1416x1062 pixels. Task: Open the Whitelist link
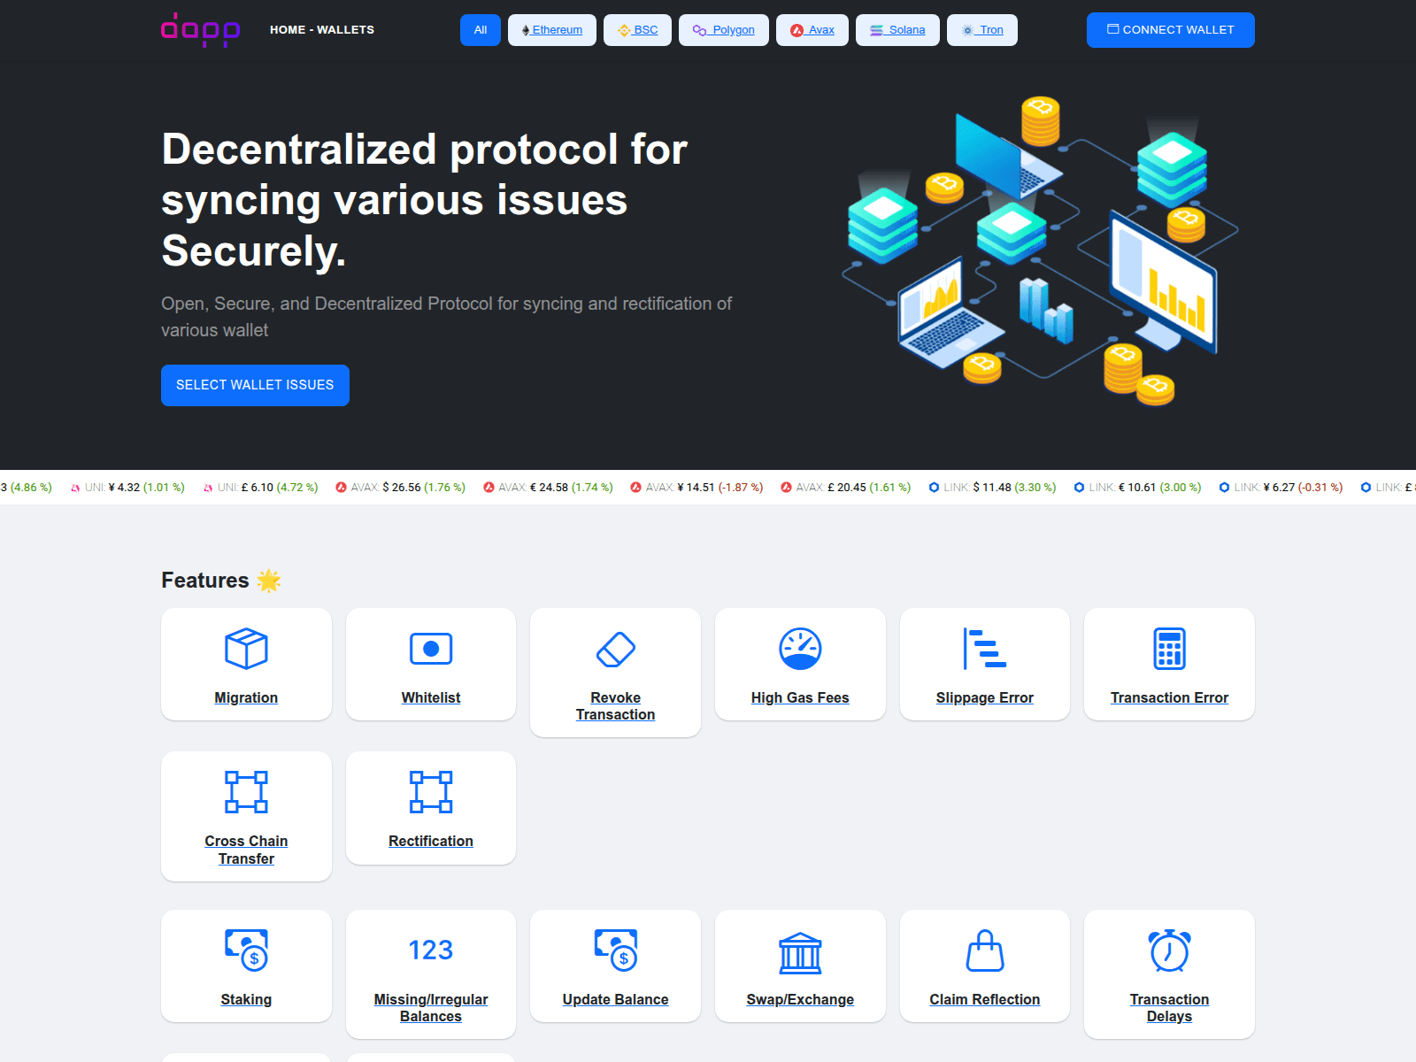(431, 698)
